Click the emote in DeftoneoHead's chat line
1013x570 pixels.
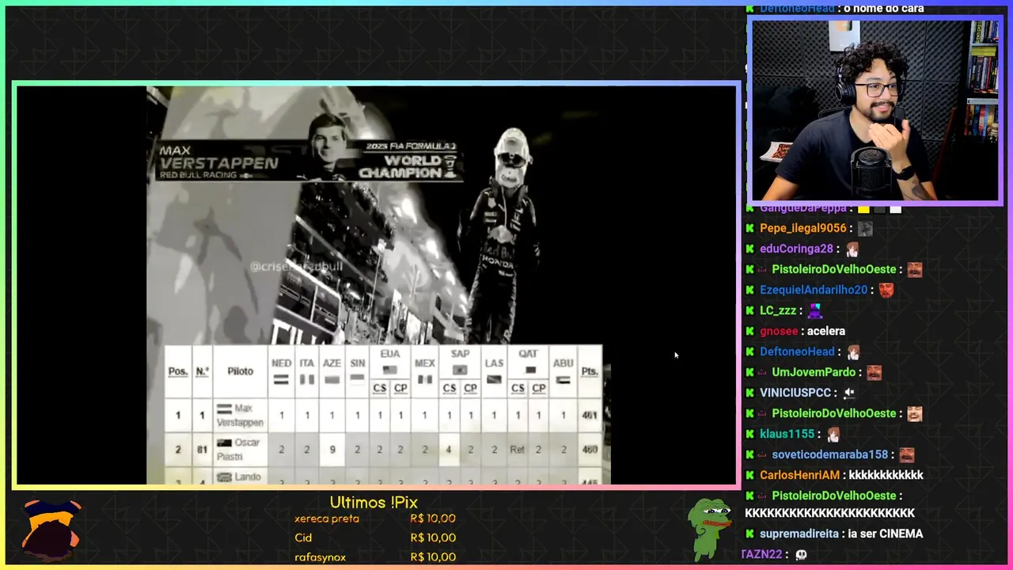coord(853,351)
